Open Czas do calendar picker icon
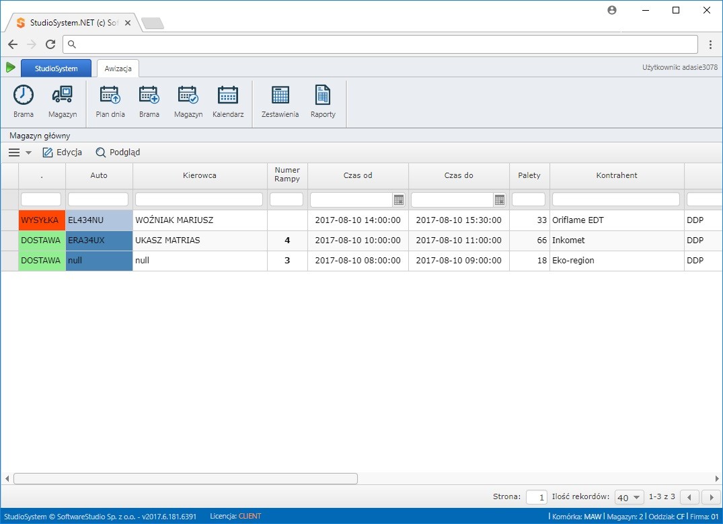Image resolution: width=723 pixels, height=524 pixels. (x=499, y=200)
